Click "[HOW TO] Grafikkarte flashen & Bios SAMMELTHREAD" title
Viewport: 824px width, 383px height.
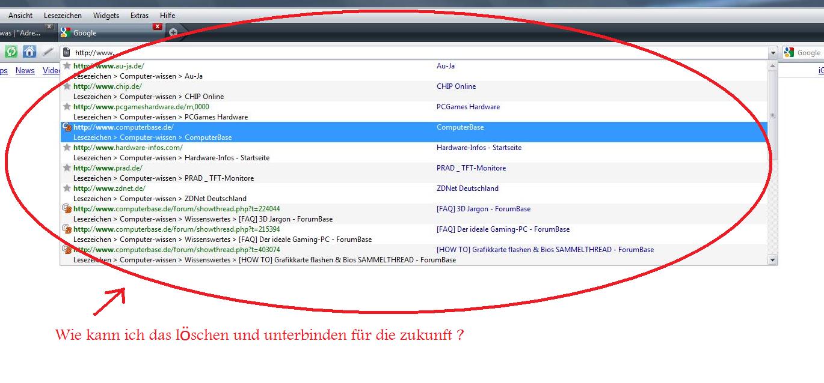545,250
